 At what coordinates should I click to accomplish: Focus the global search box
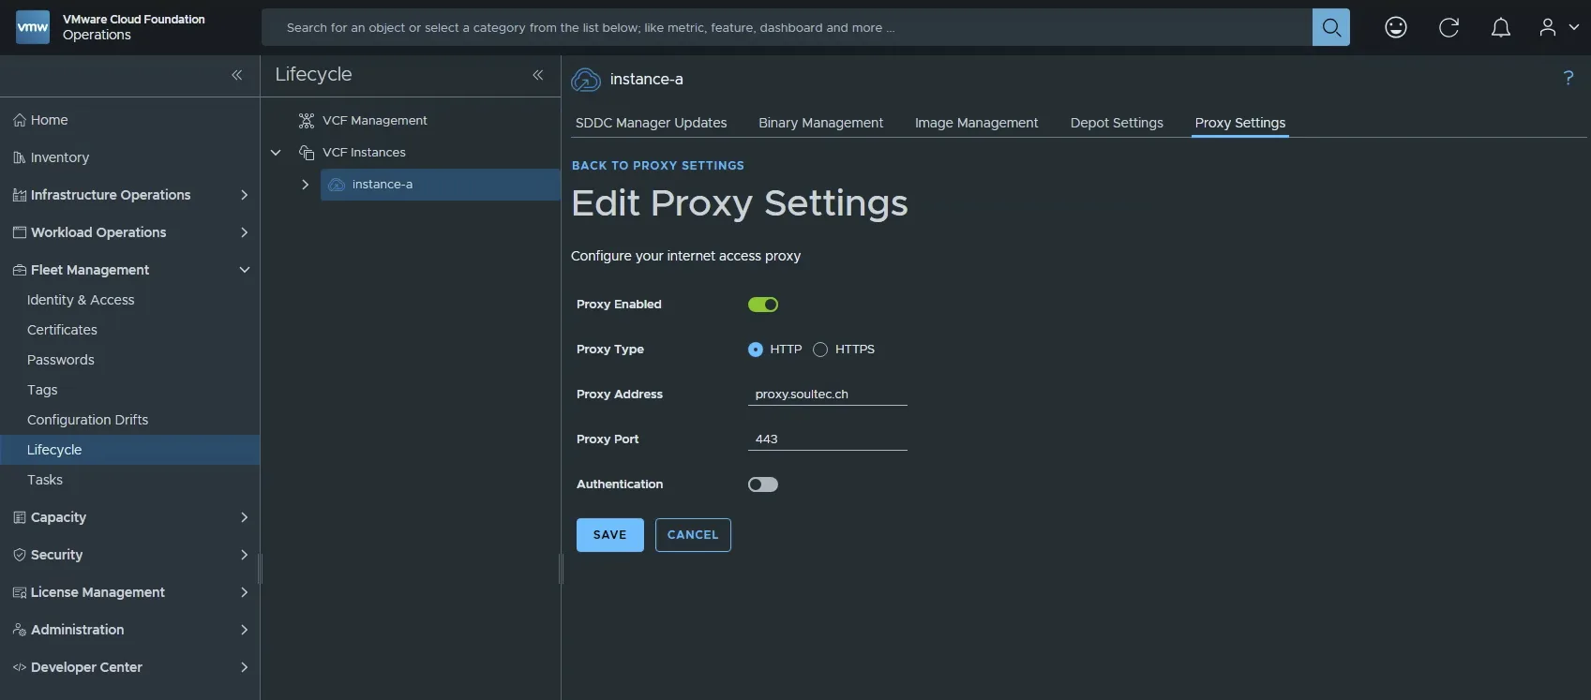coord(787,27)
